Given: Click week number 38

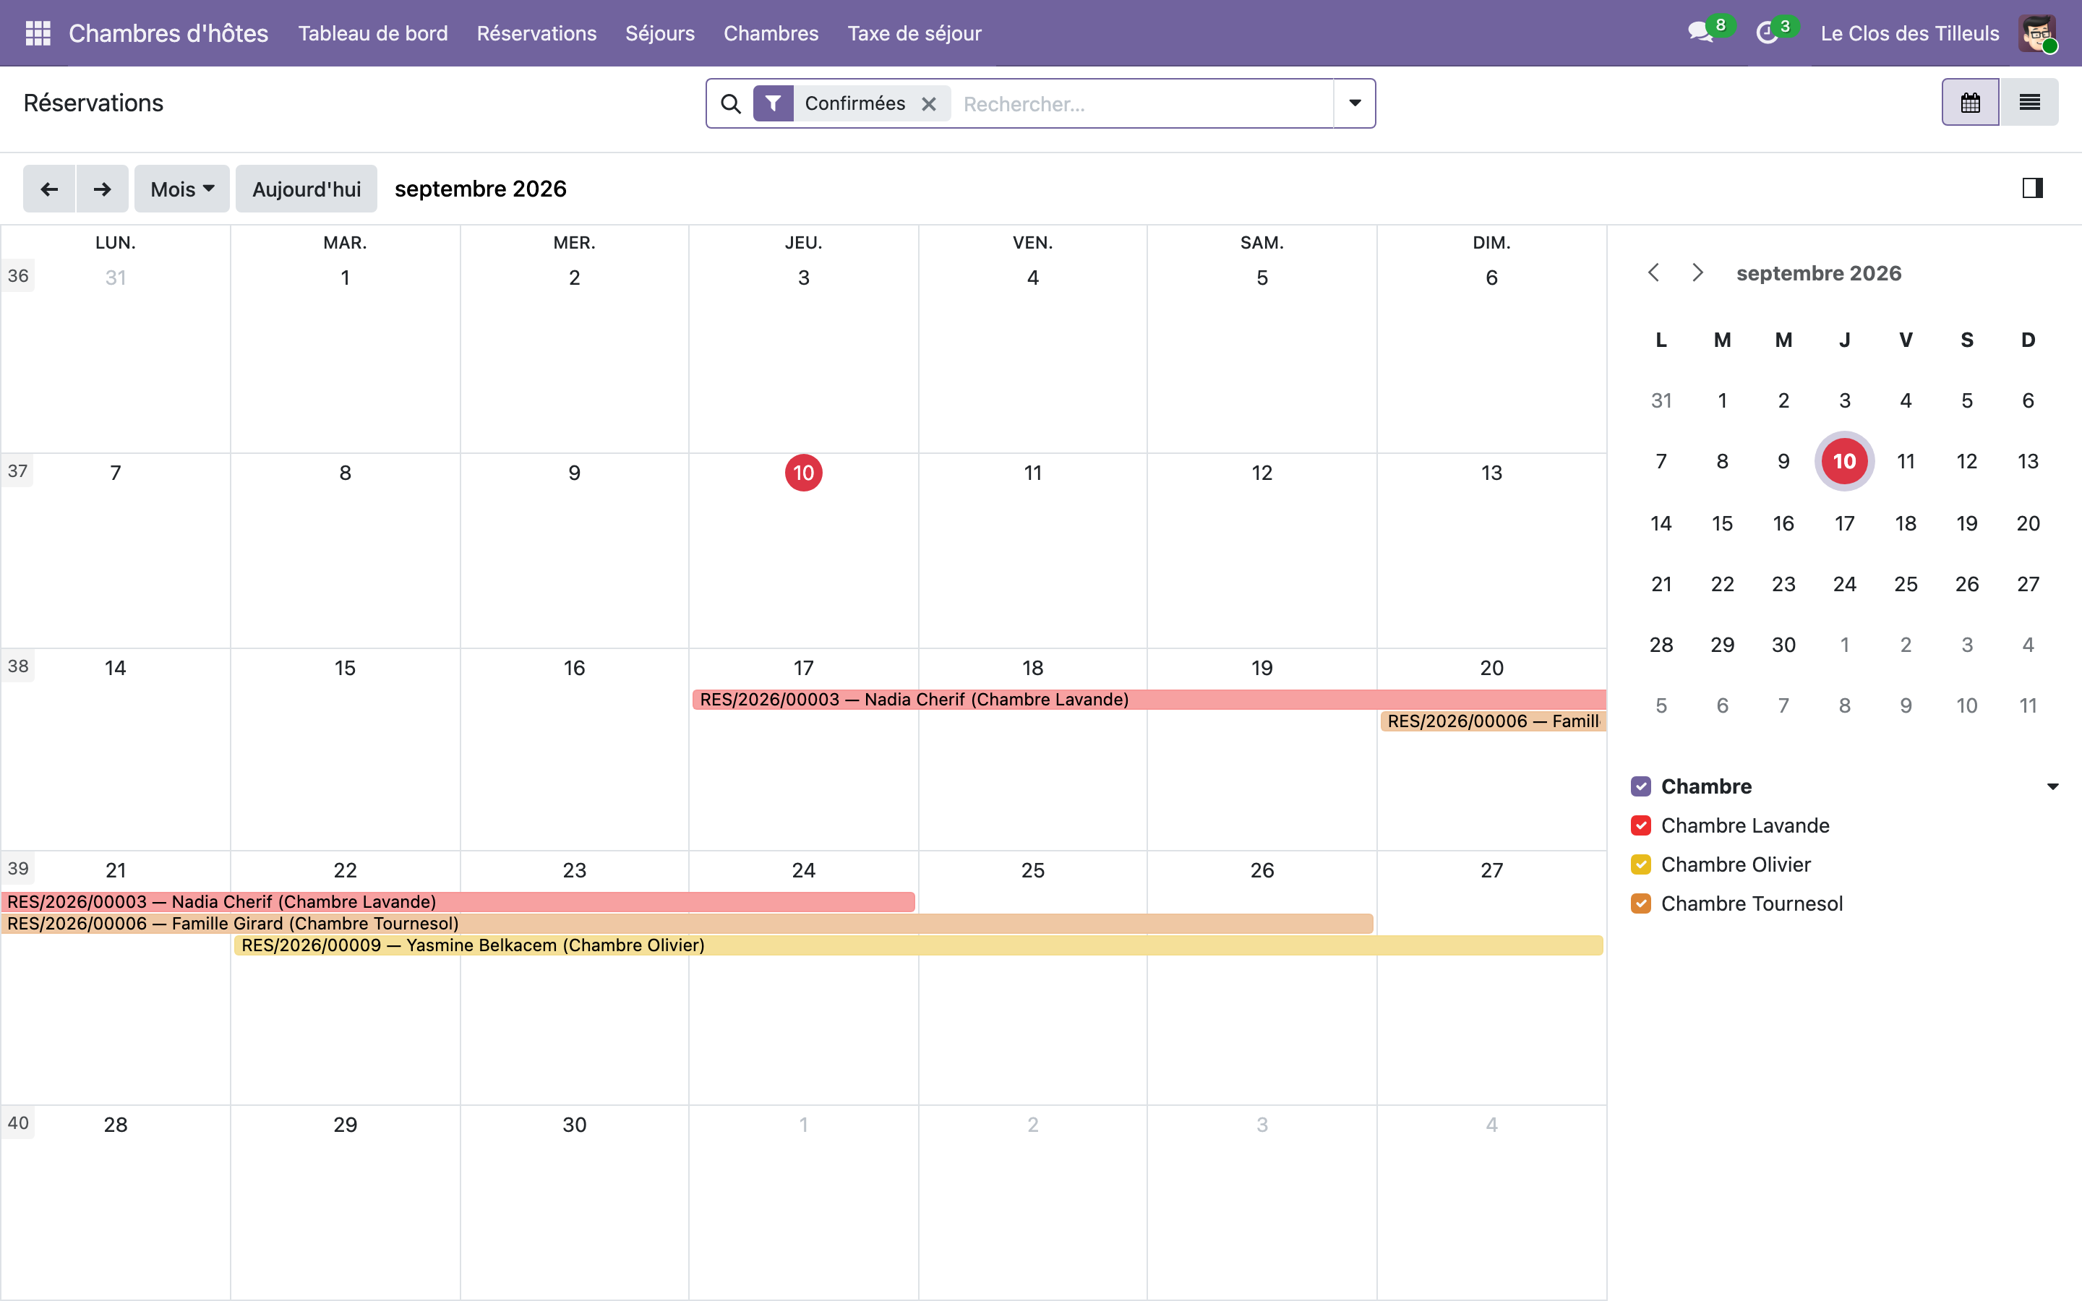Looking at the screenshot, I should click(x=18, y=666).
